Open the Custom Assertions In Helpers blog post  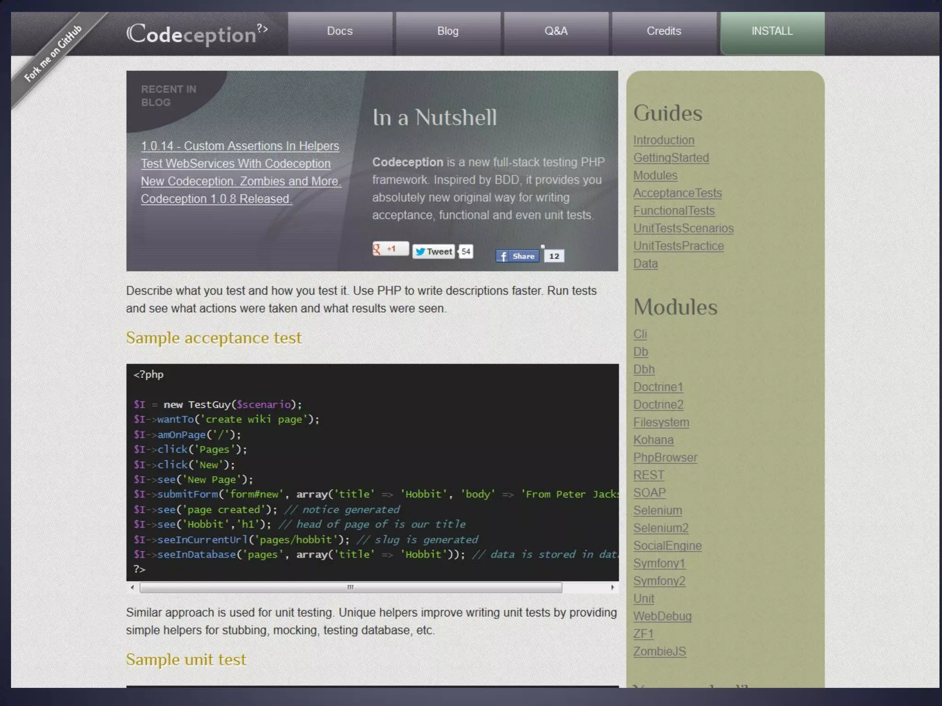[x=240, y=146]
